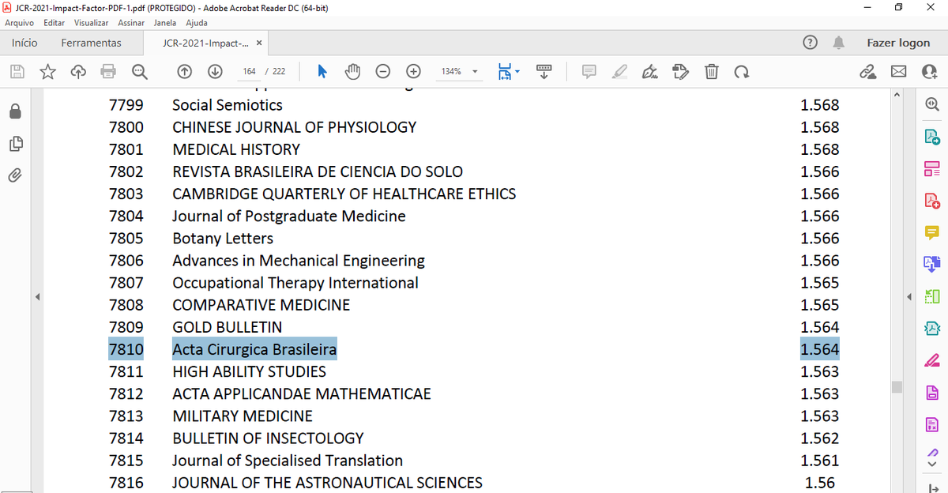
Task: Open the Assinar menu
Action: [x=131, y=23]
